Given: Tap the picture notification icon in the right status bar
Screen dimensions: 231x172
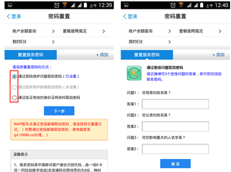Looking at the screenshot, I should (126, 5).
